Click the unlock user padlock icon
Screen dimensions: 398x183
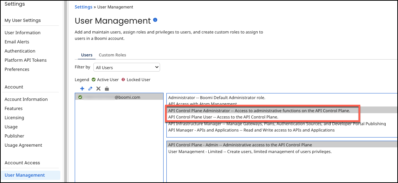pyautogui.click(x=107, y=89)
